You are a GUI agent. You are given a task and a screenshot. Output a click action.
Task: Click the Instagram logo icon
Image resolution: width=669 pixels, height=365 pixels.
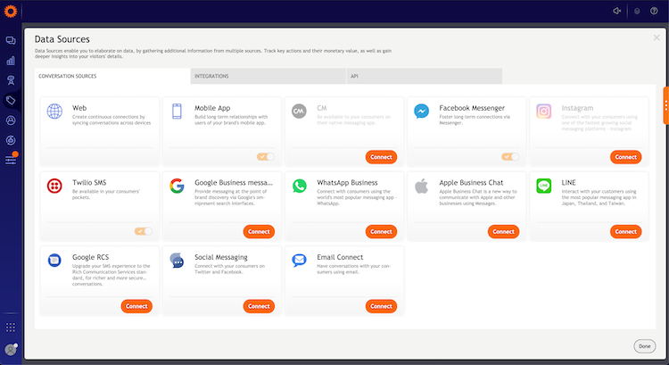[543, 112]
